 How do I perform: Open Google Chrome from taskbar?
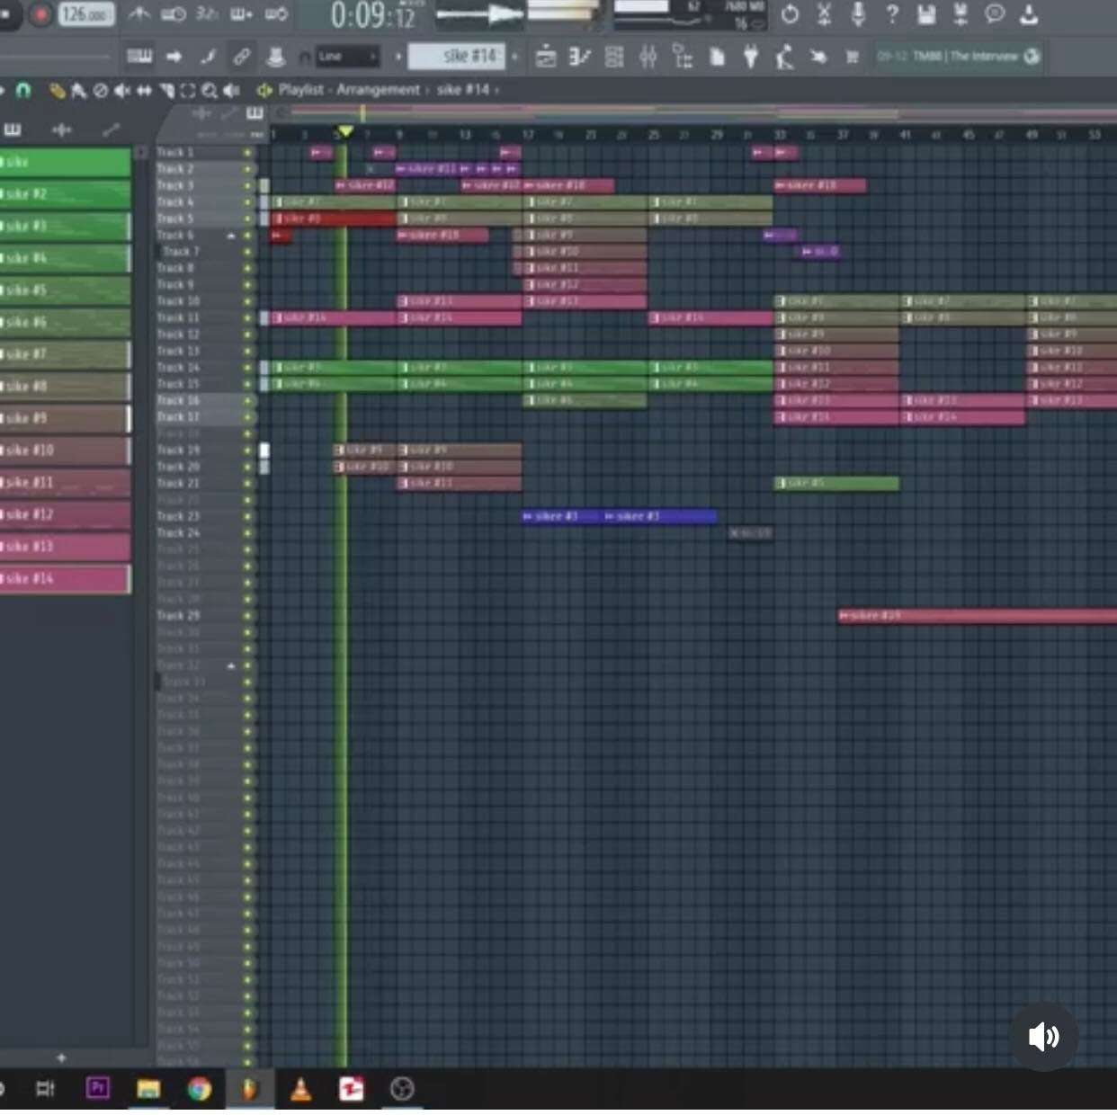[200, 1089]
